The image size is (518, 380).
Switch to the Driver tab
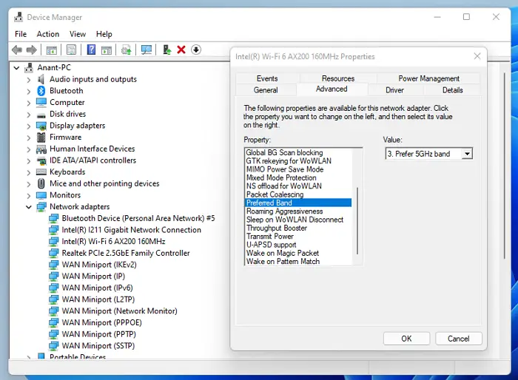(x=394, y=89)
